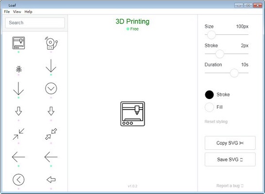Choose the alarm bell icon
Viewport: 265px width, 194px height.
coord(51,43)
